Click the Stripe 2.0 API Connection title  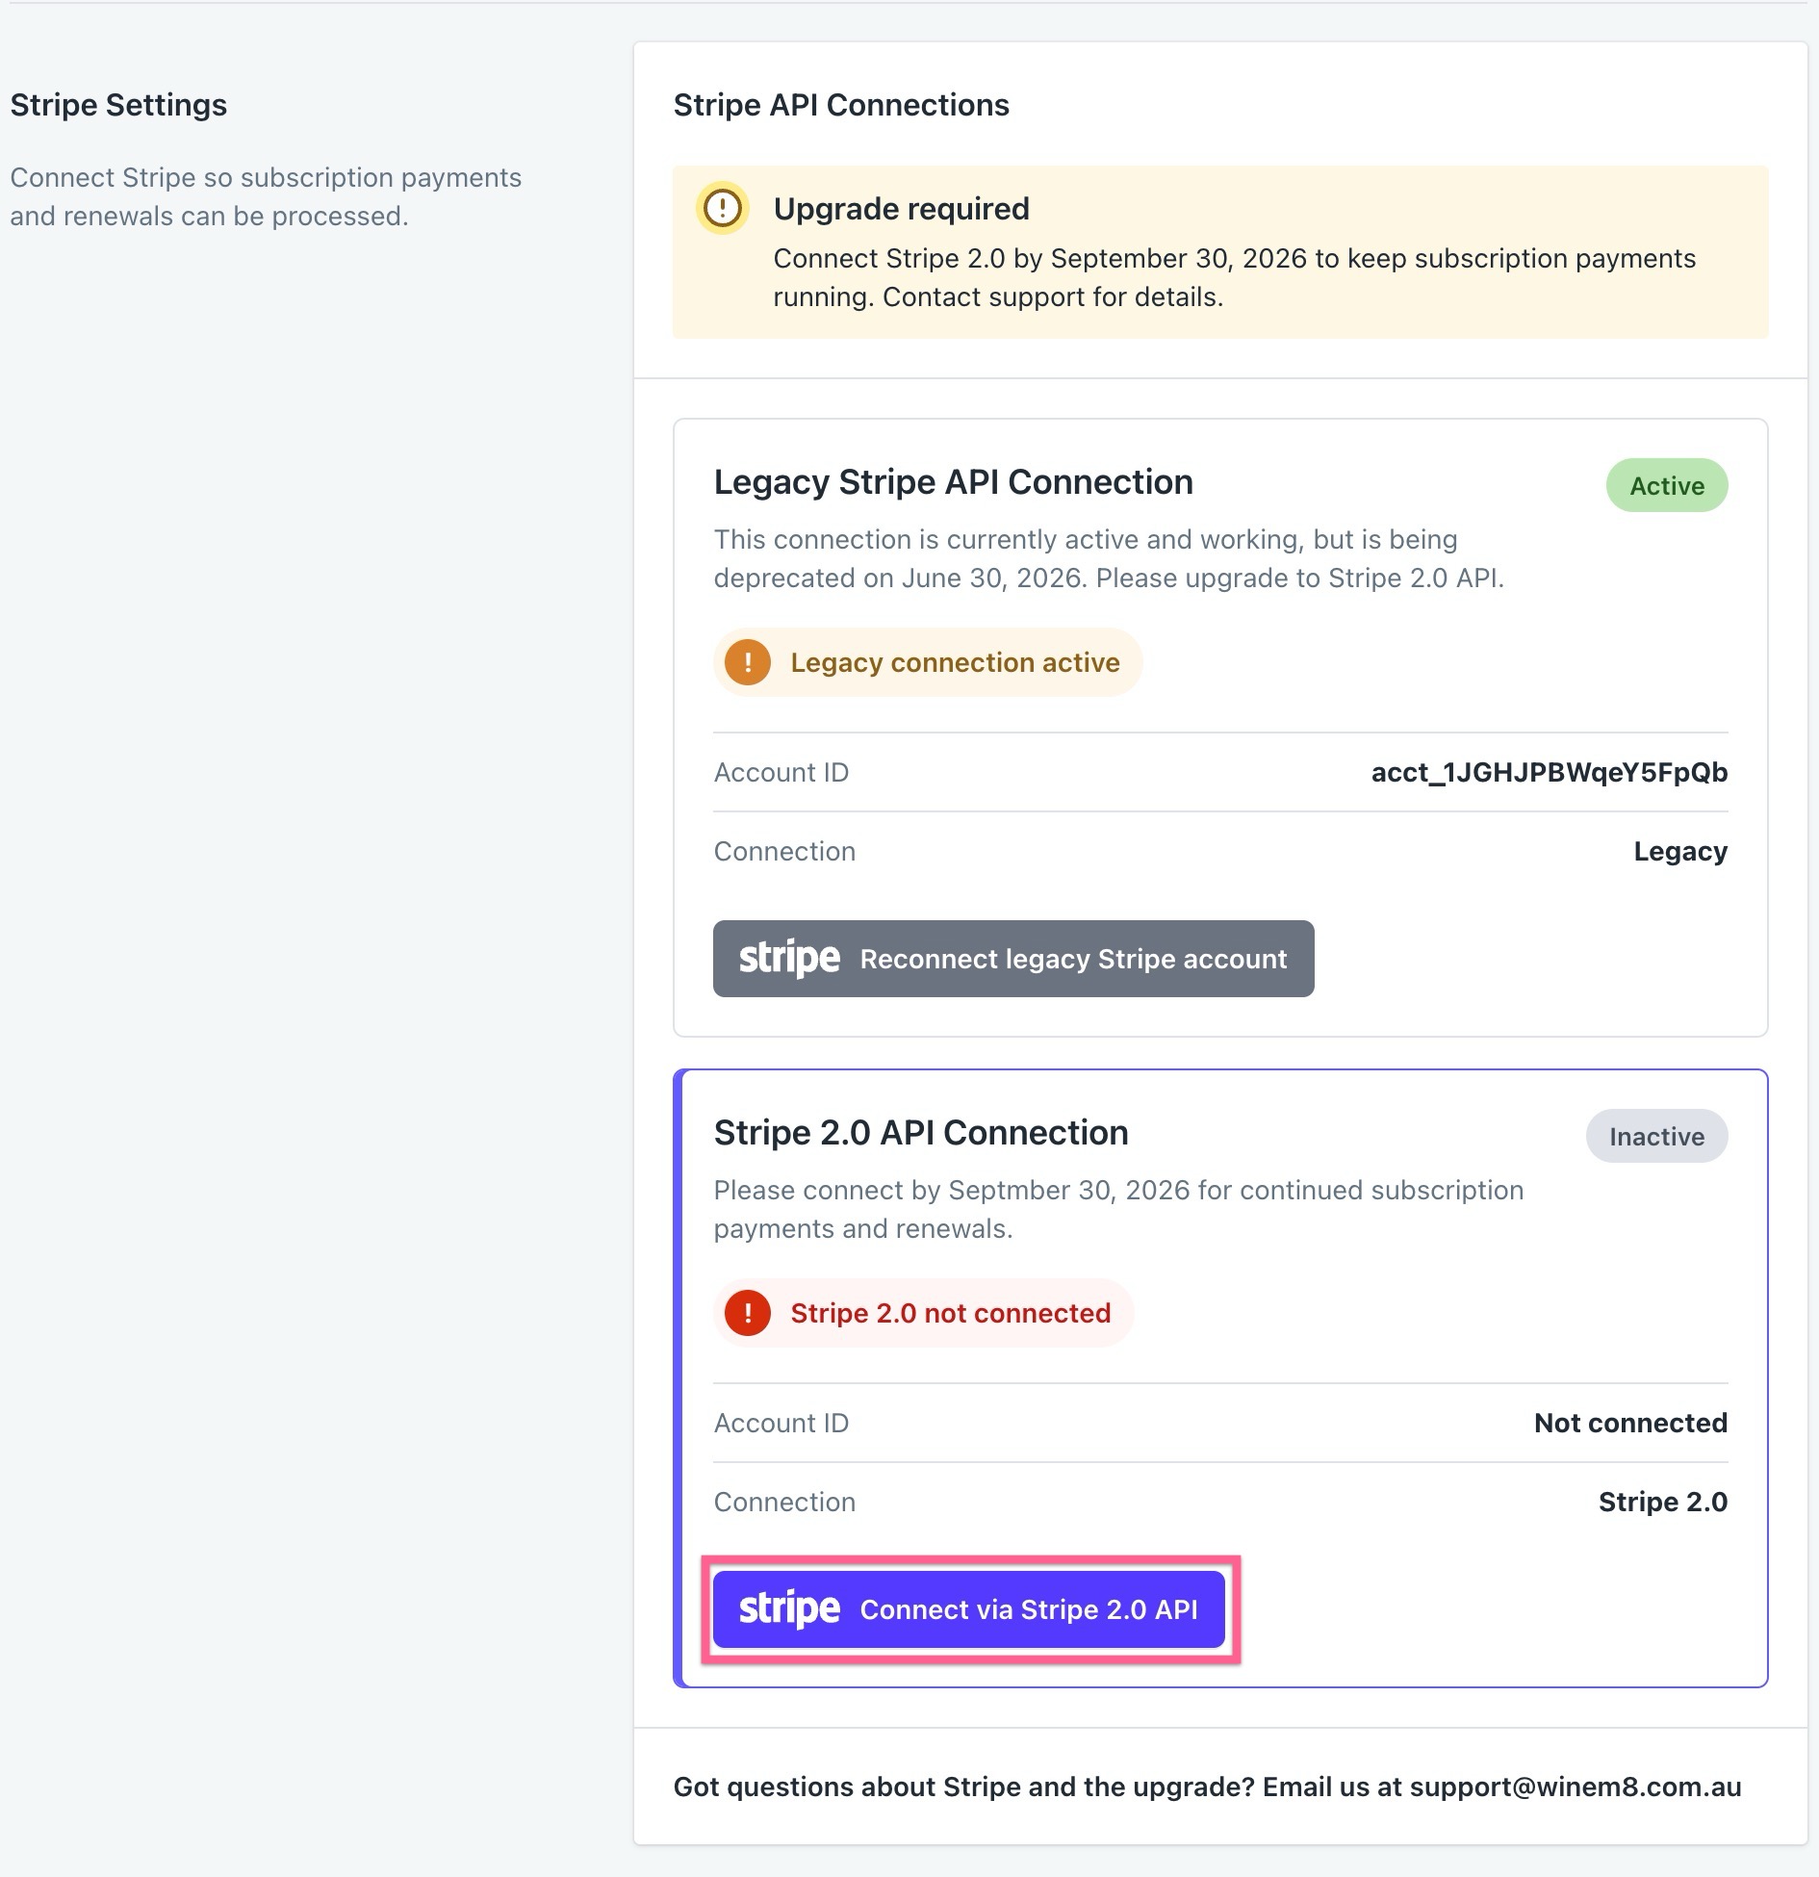tap(921, 1132)
